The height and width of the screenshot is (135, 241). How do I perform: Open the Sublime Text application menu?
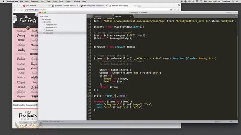pyautogui.click(x=12, y=1)
